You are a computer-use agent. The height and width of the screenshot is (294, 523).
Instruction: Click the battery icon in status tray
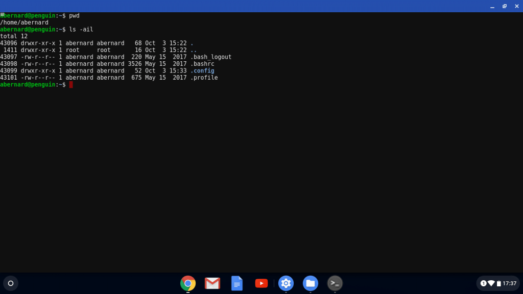tap(498, 283)
